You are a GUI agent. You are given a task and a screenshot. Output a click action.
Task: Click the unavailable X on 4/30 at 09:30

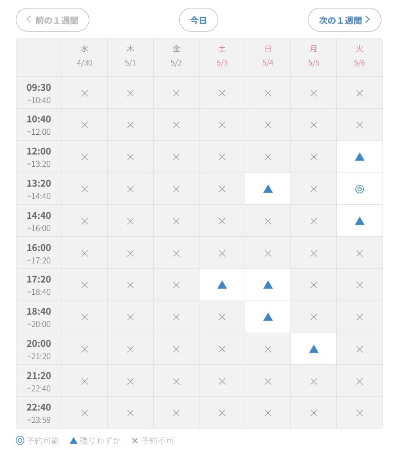point(85,93)
